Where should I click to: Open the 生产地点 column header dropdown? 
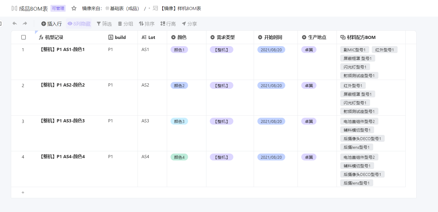(x=304, y=37)
